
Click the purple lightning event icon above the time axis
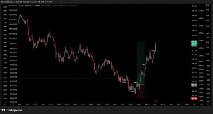coord(156,101)
